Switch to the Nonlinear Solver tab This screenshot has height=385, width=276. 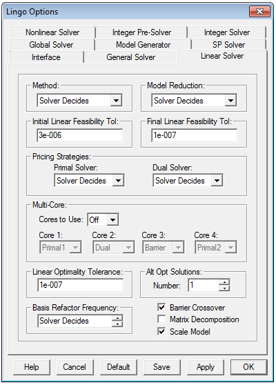click(52, 32)
